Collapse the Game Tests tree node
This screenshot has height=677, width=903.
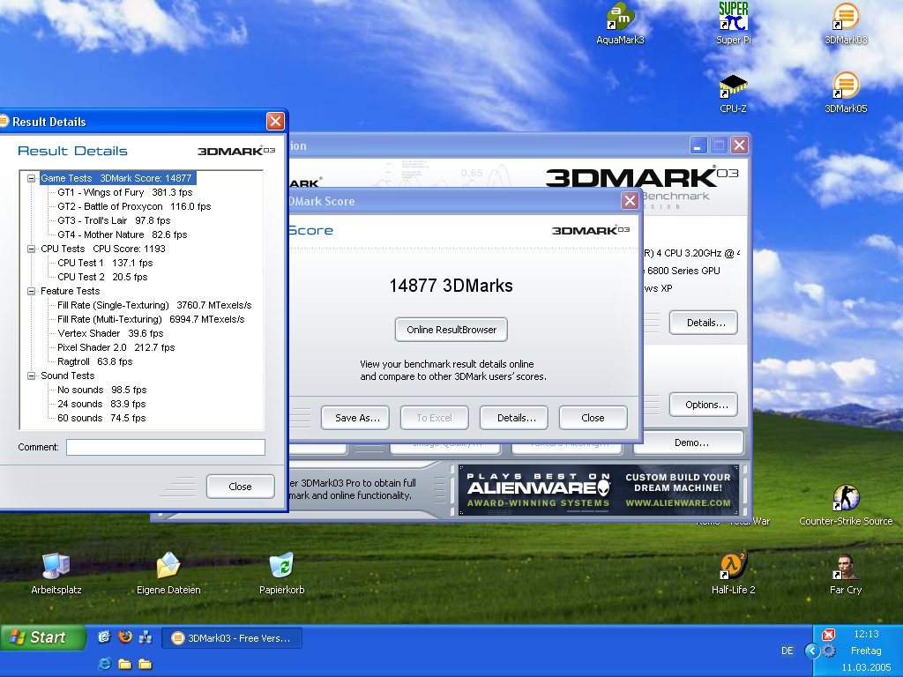click(31, 178)
